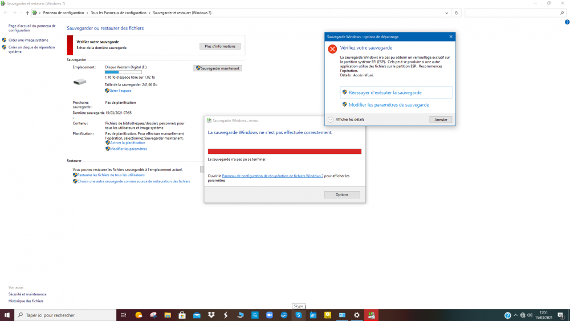This screenshot has width=570, height=321.
Task: Click Restaurer les fichiers de tous les utilisateurs
Action: [x=111, y=175]
